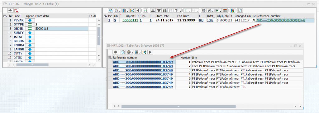Toggle the option button for the ISTAT row
Image resolution: width=319 pixels, height=113 pixels.
(x=30, y=37)
